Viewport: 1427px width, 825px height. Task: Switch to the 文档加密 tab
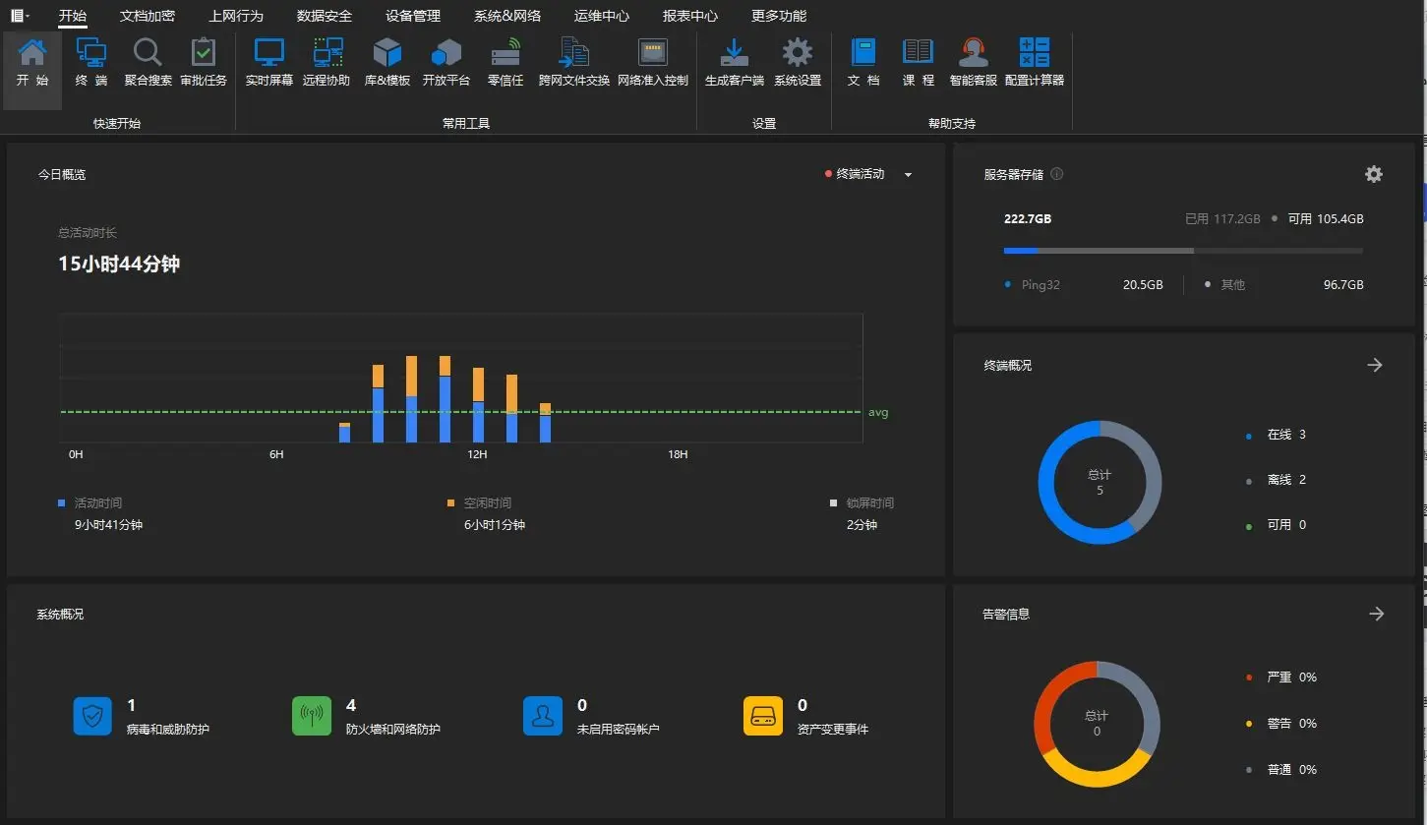tap(148, 16)
